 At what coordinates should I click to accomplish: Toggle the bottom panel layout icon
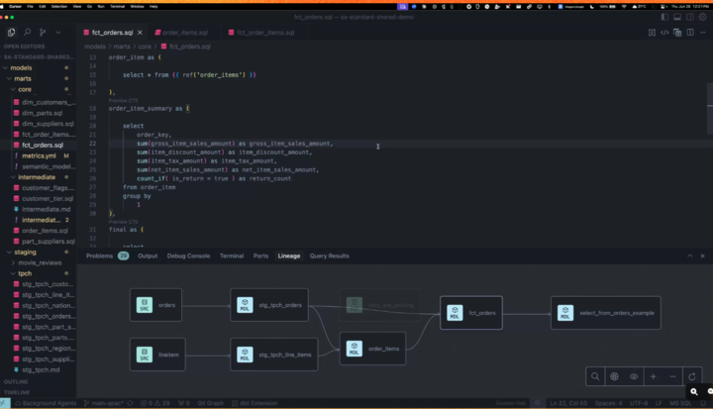(677, 17)
